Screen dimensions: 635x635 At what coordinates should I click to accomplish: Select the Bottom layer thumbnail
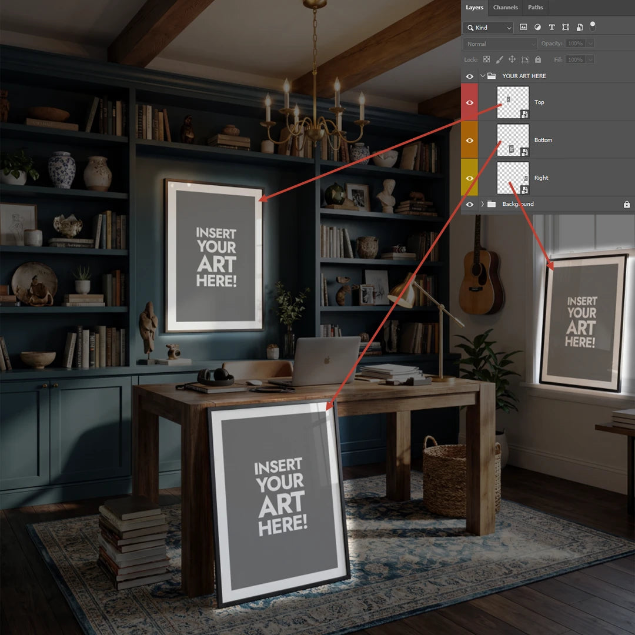(513, 140)
